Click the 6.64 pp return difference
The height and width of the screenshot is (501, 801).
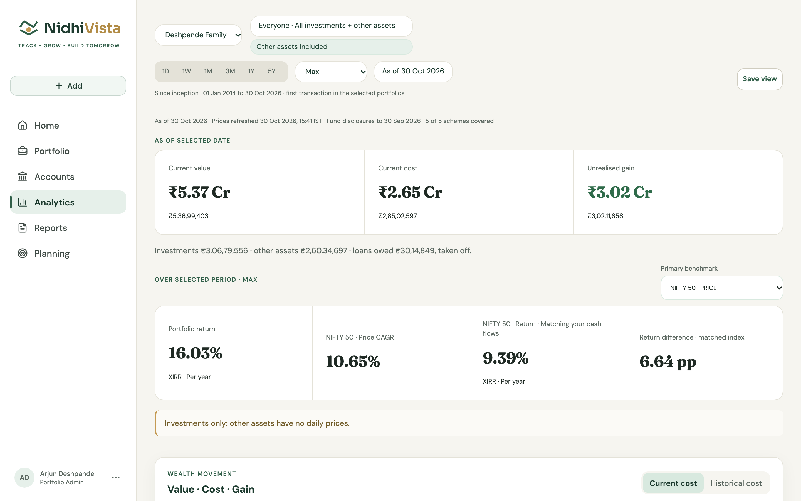[x=668, y=362]
